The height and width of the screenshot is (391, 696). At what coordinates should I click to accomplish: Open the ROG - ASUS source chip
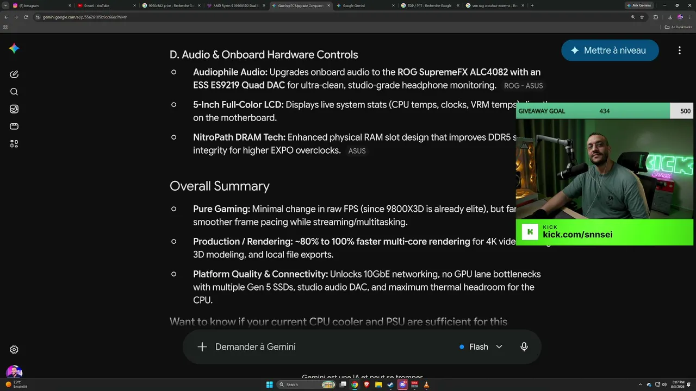pos(523,86)
